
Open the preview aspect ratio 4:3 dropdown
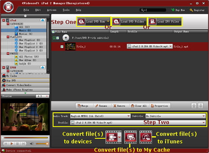pos(43,96)
